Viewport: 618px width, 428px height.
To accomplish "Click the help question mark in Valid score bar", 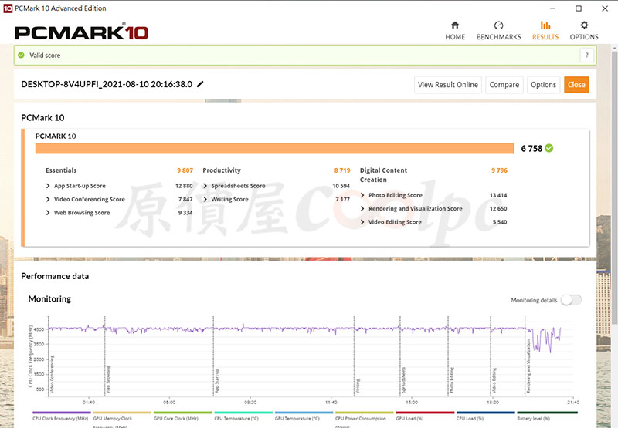I will (587, 55).
